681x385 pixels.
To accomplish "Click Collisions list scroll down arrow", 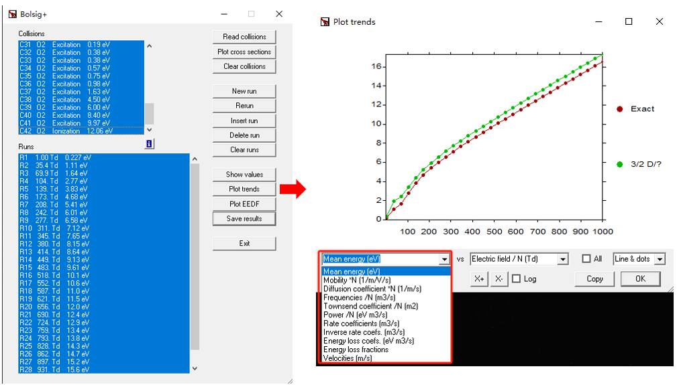I will point(150,130).
